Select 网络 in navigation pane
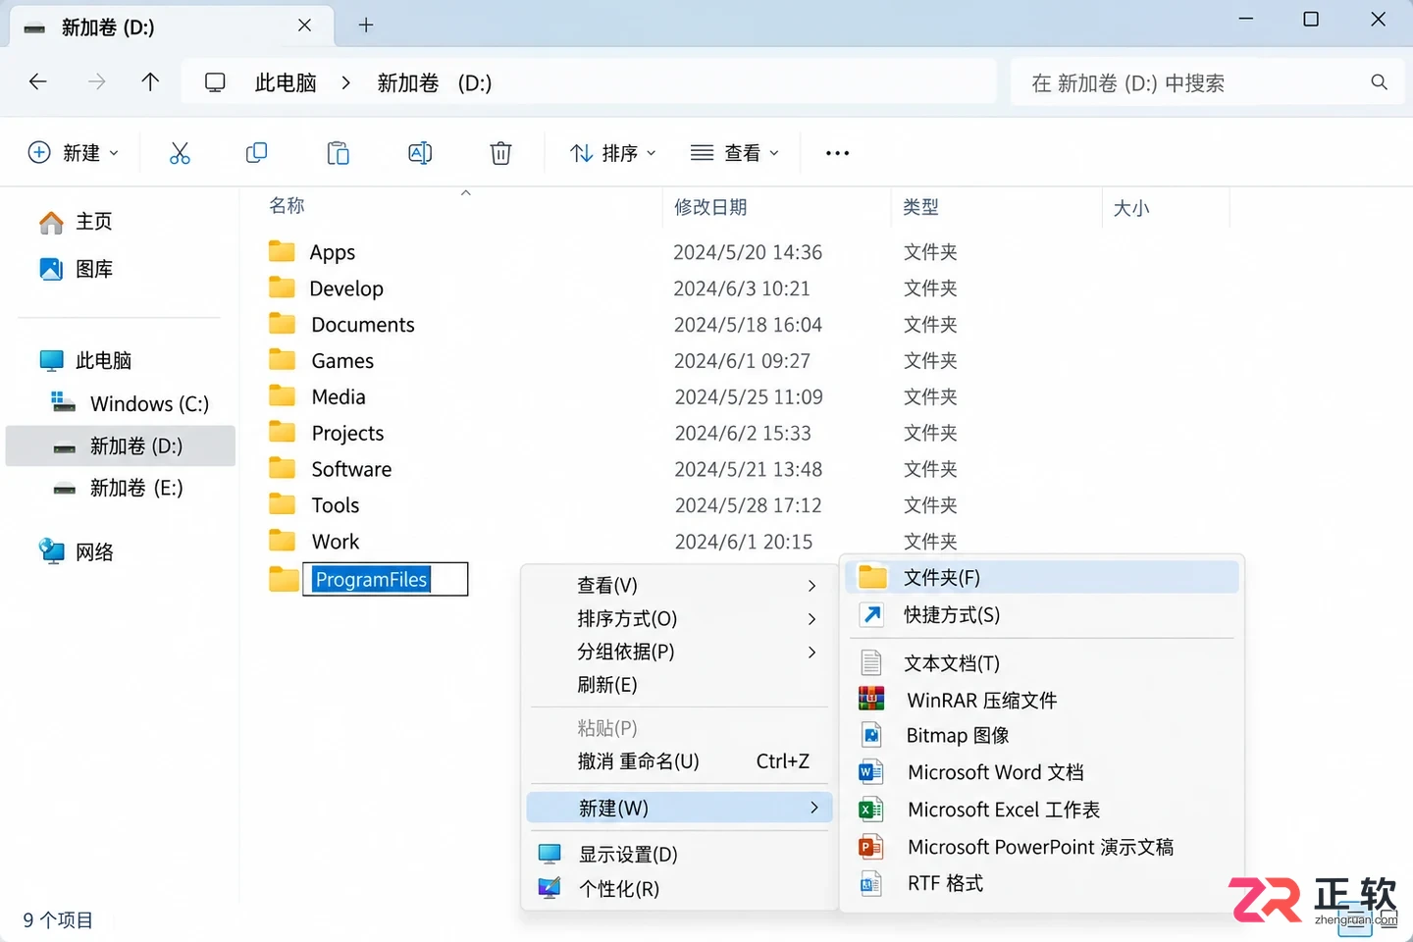 94,551
